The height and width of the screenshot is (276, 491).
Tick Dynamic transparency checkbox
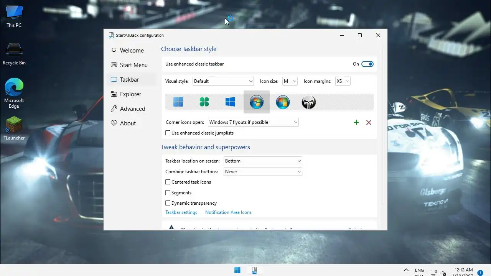click(x=168, y=203)
